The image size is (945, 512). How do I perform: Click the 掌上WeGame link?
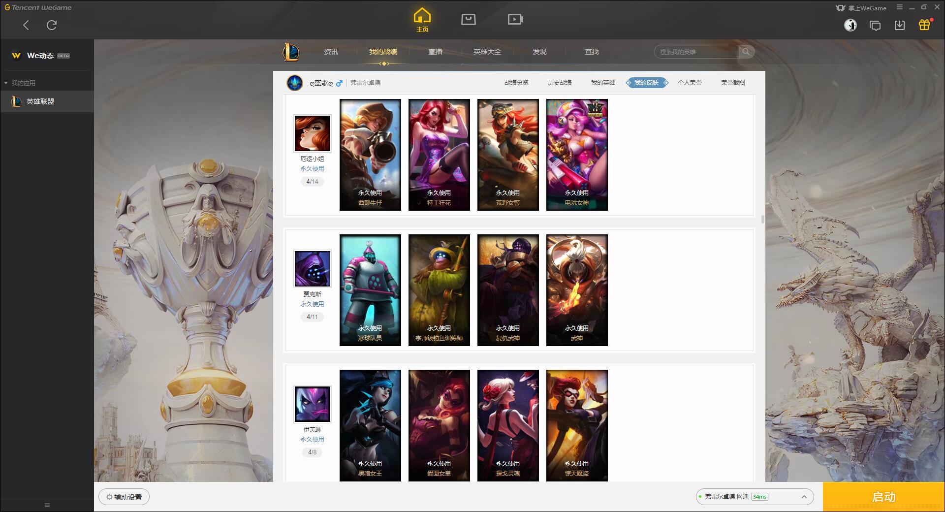point(861,8)
